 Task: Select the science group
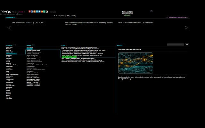click(x=9, y=84)
